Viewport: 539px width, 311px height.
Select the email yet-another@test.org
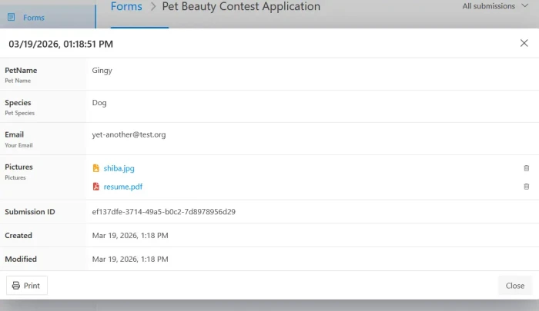(x=129, y=134)
